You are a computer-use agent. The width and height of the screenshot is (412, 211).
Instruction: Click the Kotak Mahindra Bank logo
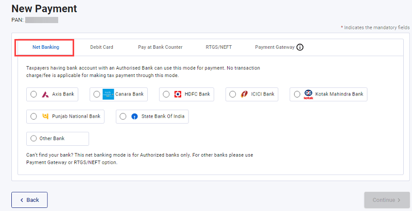pos(308,94)
